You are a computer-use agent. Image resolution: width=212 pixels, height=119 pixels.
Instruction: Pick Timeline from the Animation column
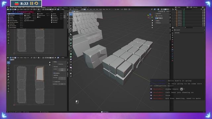[x=30, y=16]
